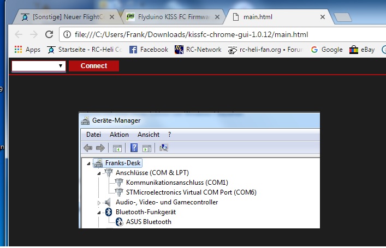The image size is (386, 248).
Task: Open the Facebook bookmark
Action: [149, 50]
